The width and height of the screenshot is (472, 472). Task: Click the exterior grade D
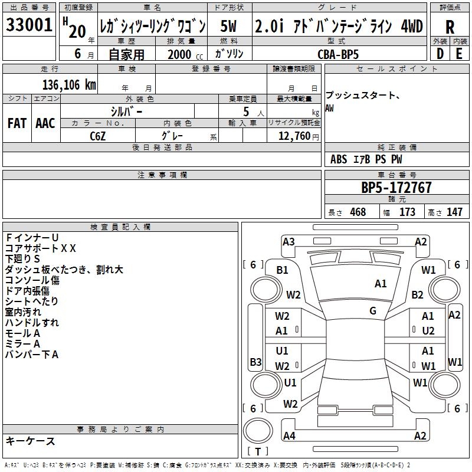click(440, 54)
